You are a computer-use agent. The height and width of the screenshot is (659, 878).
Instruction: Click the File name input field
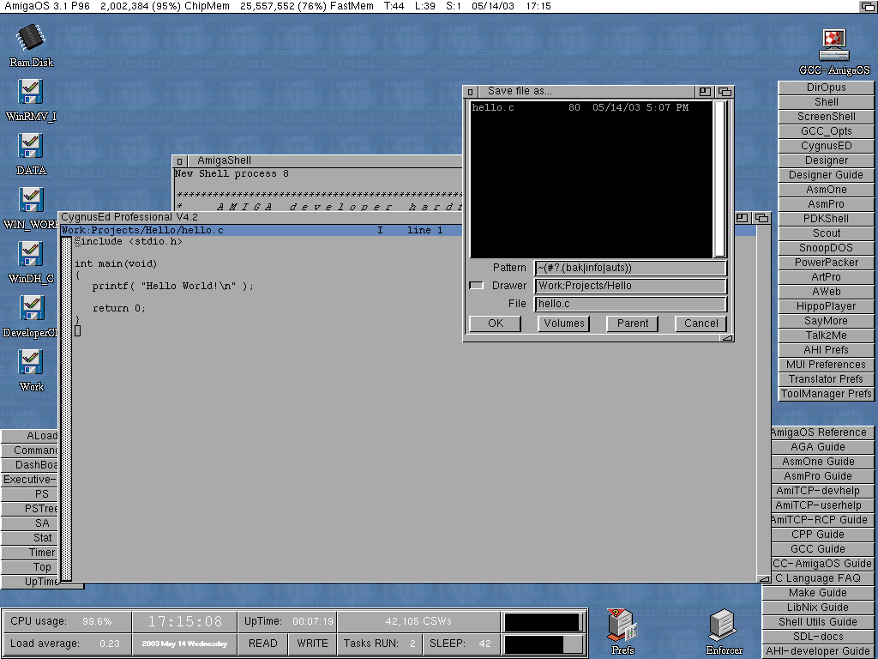[630, 304]
